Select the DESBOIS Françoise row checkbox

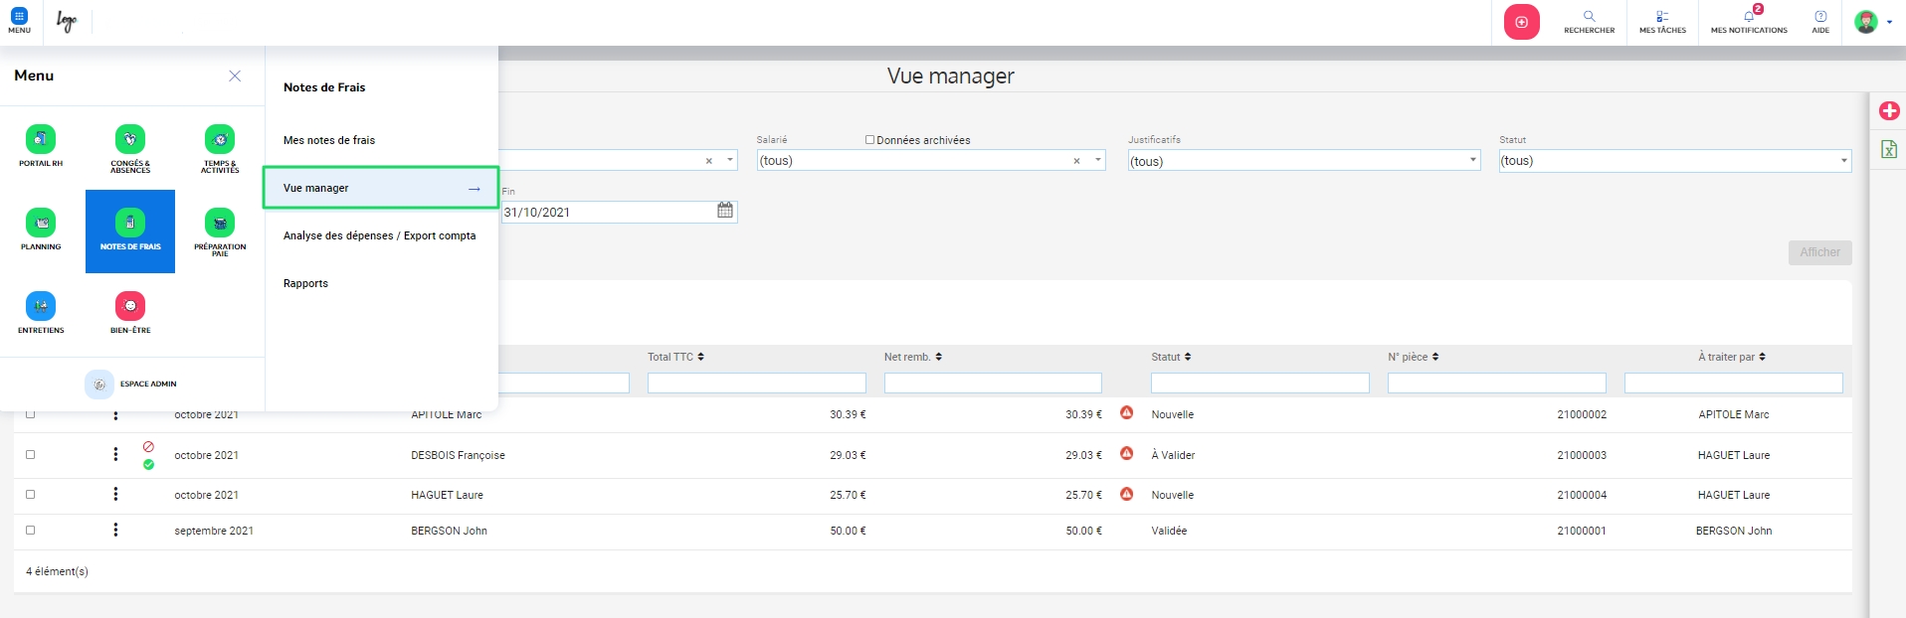(x=30, y=455)
